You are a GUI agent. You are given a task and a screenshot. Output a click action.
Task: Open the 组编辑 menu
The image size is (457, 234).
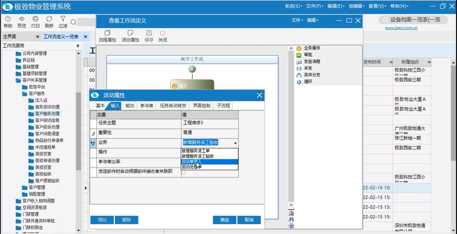coord(357,6)
